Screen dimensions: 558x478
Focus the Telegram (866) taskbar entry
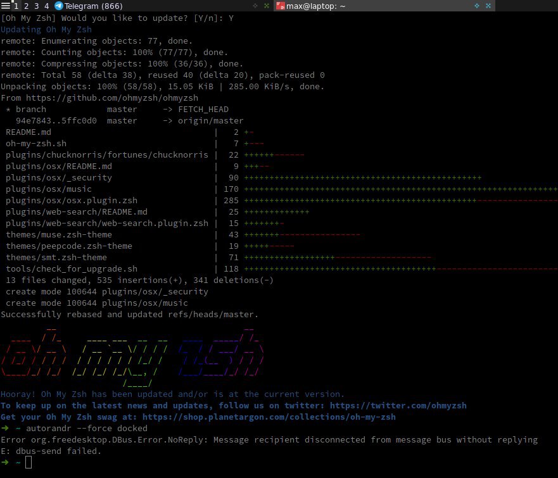(x=162, y=6)
